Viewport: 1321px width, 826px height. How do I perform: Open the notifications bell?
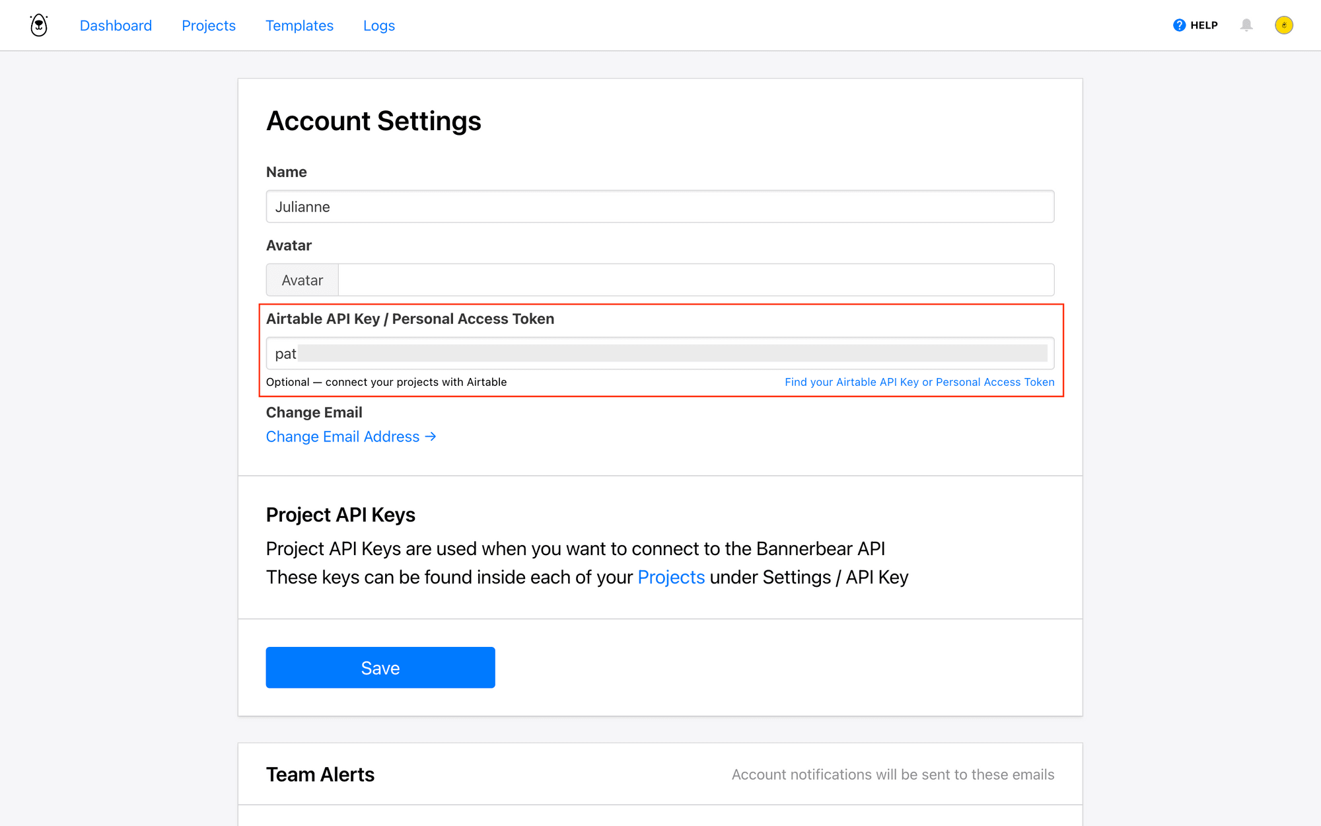tap(1247, 25)
